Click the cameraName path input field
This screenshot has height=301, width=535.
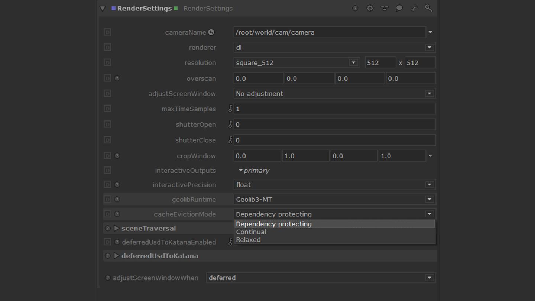point(329,32)
